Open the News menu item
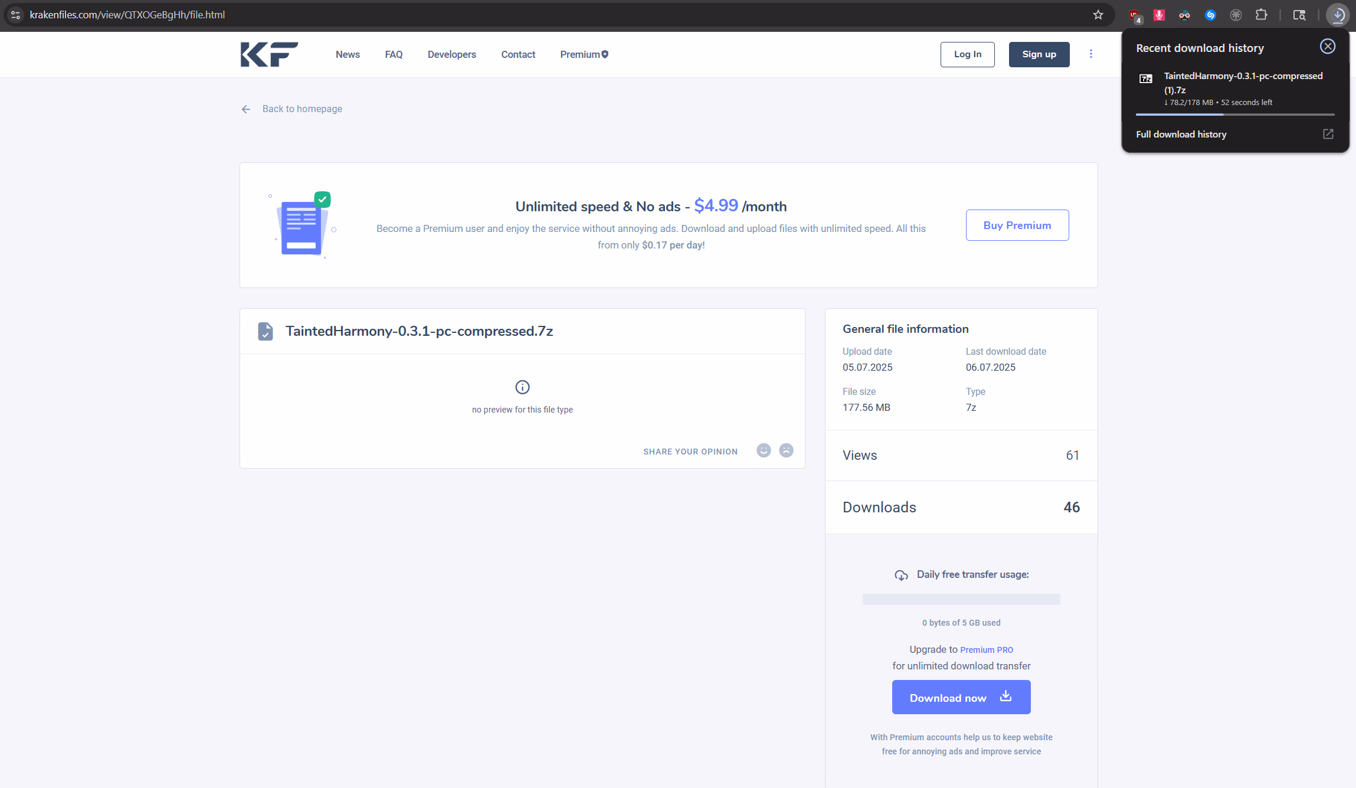The height and width of the screenshot is (788, 1356). 348,54
